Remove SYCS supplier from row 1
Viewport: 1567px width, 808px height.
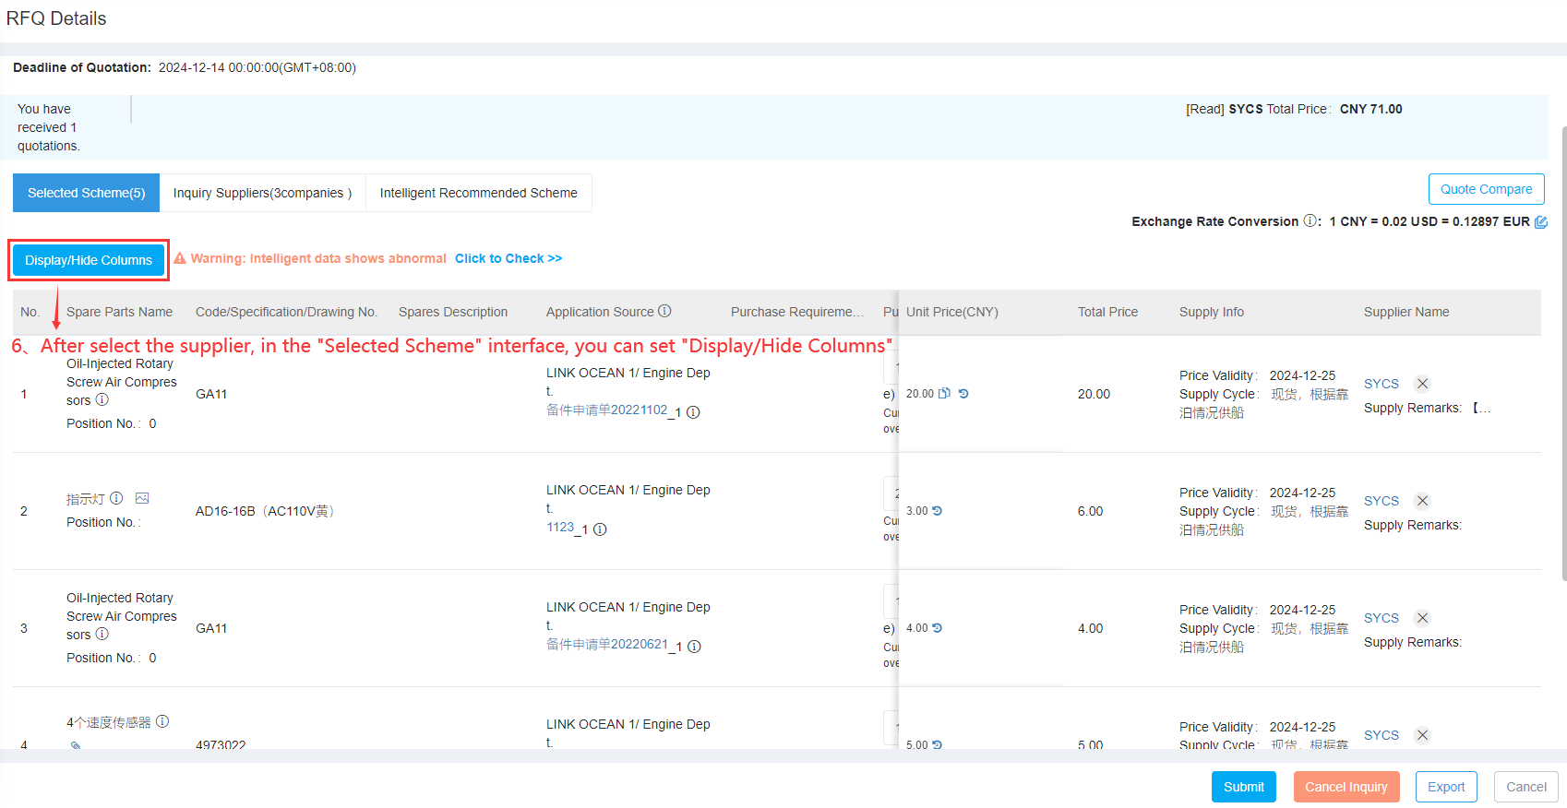pyautogui.click(x=1423, y=384)
